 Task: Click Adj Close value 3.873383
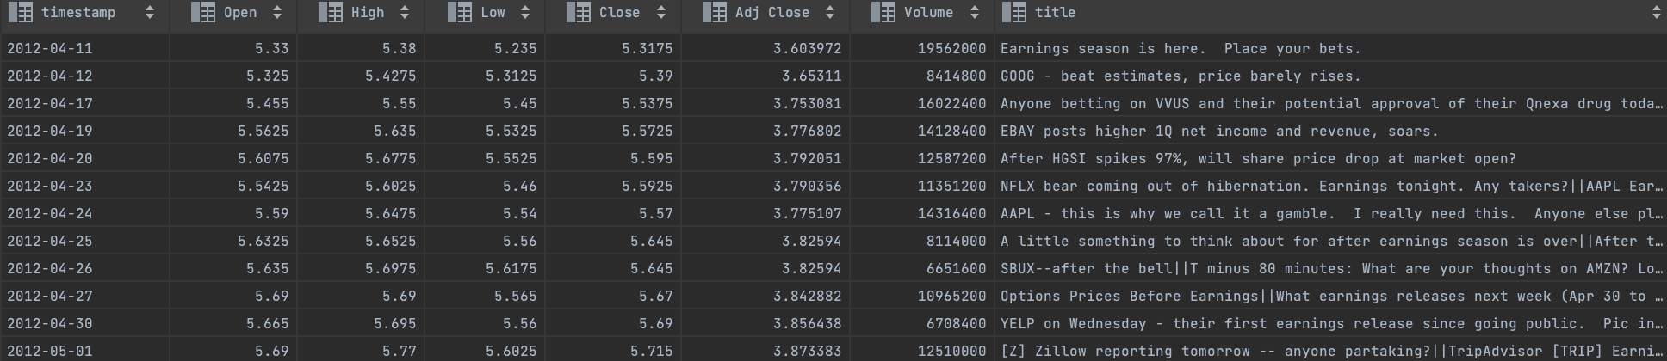(808, 352)
